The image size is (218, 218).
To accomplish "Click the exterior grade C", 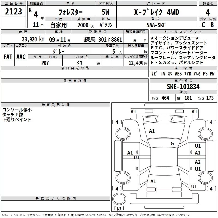I will (203, 25).
